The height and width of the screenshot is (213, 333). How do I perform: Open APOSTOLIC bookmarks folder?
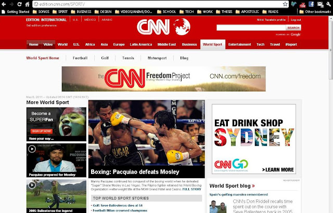[x=247, y=11]
